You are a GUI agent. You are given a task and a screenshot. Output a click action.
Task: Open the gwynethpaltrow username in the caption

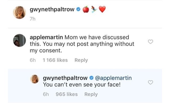click(52, 10)
